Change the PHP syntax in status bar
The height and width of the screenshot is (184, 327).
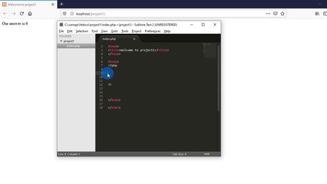click(x=206, y=154)
